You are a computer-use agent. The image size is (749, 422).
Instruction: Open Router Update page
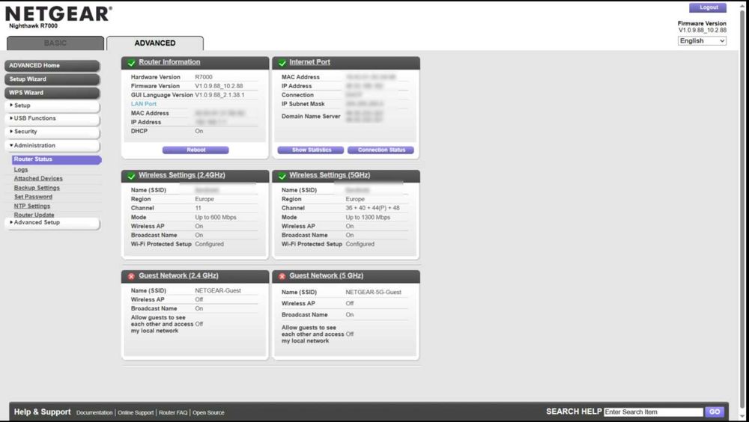(x=34, y=215)
